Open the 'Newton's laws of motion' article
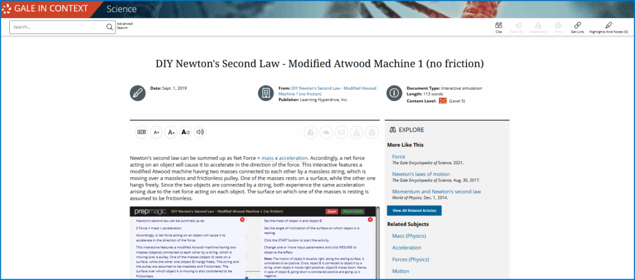Viewport: 635px width, 280px height. pos(421,174)
